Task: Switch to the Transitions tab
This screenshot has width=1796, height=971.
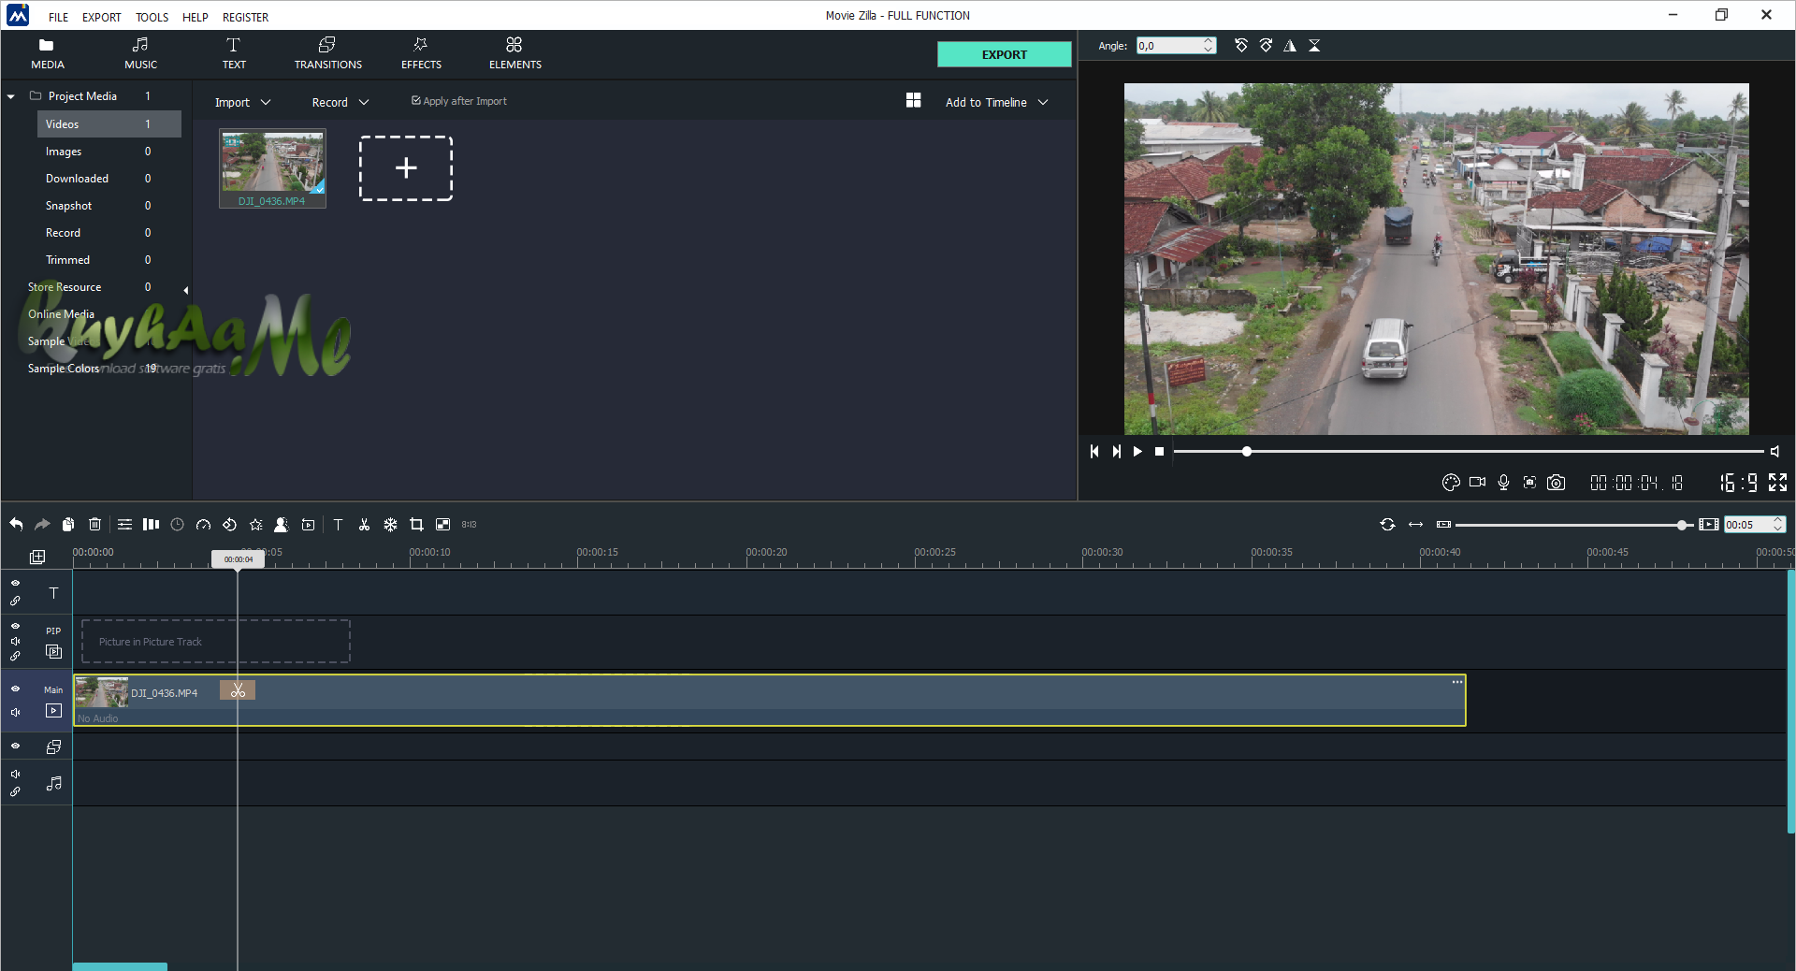Action: 327,53
